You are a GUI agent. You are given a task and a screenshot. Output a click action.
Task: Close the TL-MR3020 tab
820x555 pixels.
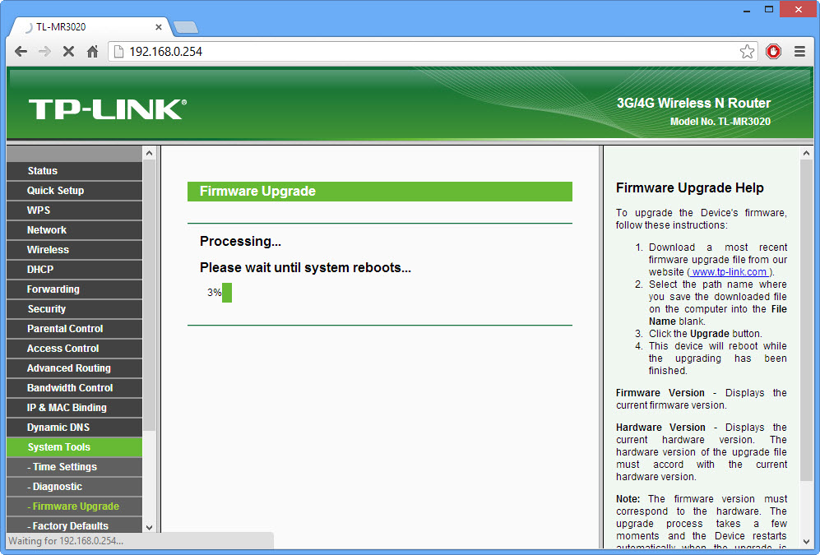click(x=159, y=26)
